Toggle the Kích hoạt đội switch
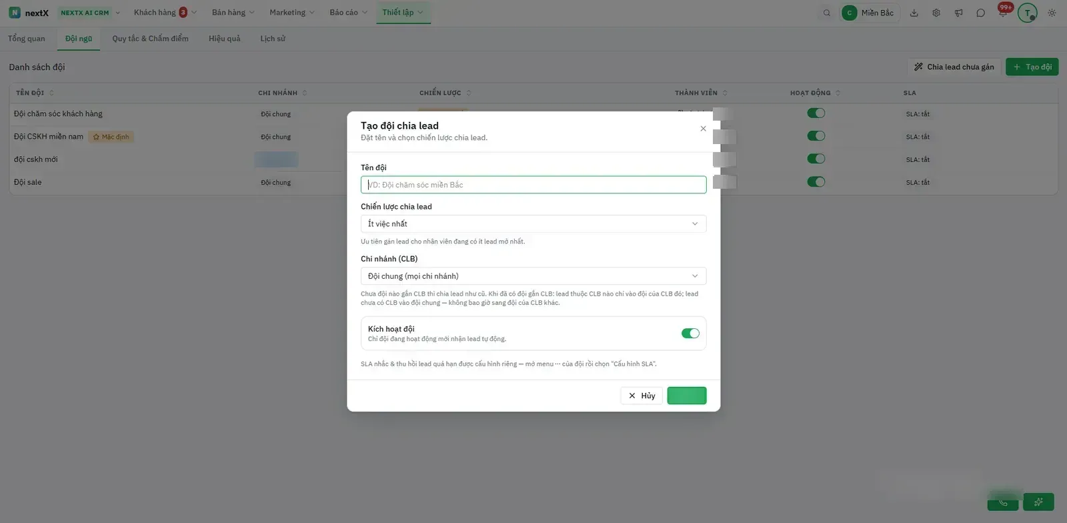Screen dimensions: 1067x523 [690, 333]
